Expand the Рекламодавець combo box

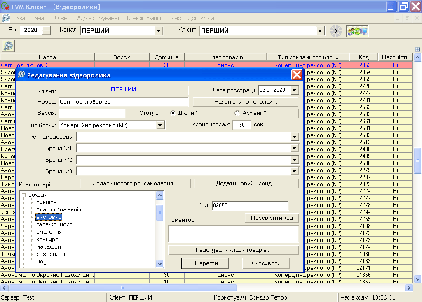click(x=294, y=137)
